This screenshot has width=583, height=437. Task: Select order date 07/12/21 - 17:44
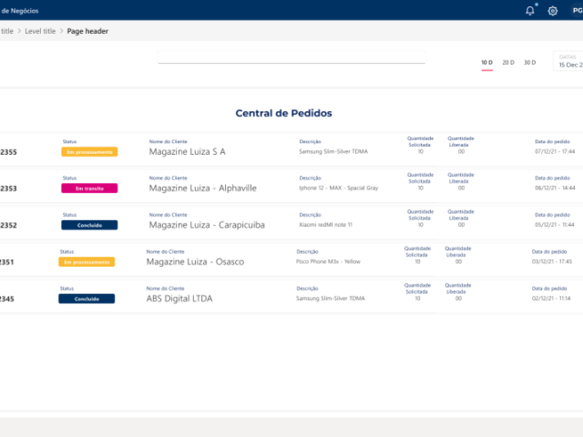coord(555,152)
